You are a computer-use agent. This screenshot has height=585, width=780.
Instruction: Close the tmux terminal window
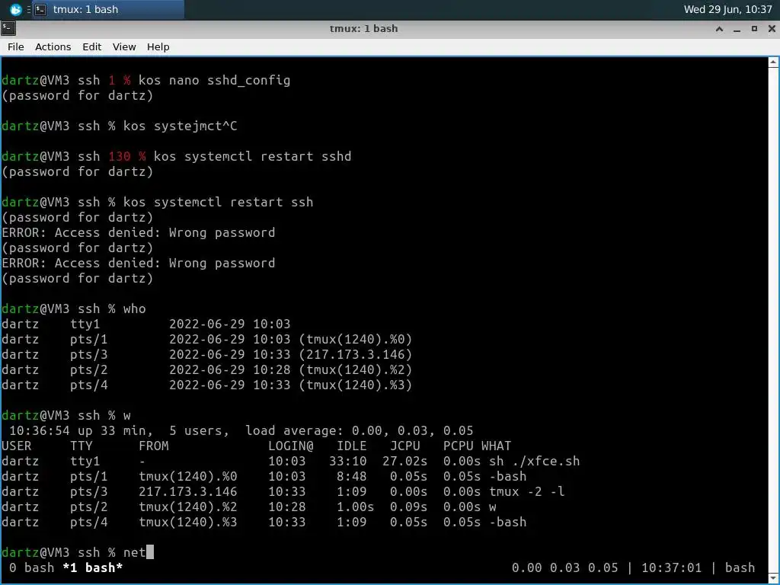tap(772, 29)
